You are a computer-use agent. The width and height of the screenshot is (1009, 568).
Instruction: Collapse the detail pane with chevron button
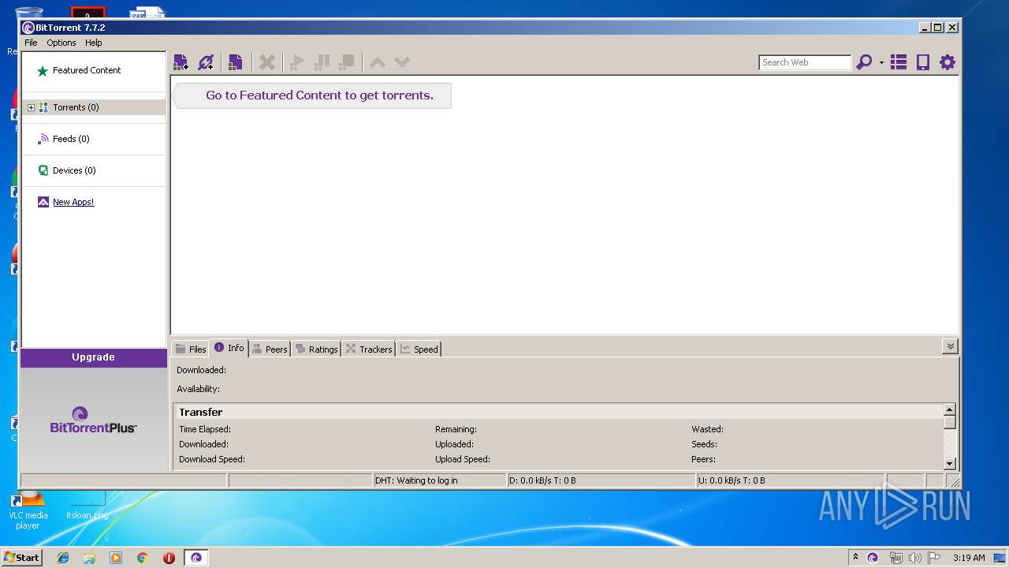[950, 346]
